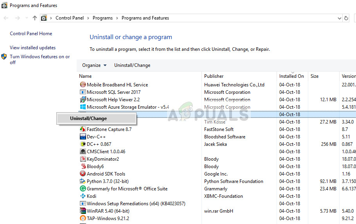
Task: Navigate to Programs breadcrumb
Action: coord(102,18)
